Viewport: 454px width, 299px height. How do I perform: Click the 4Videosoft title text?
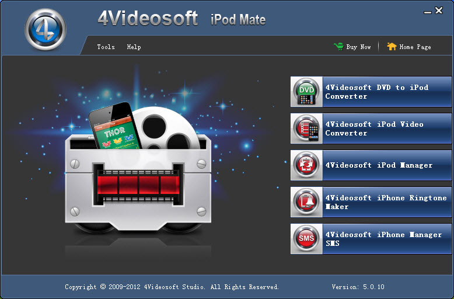(x=148, y=18)
